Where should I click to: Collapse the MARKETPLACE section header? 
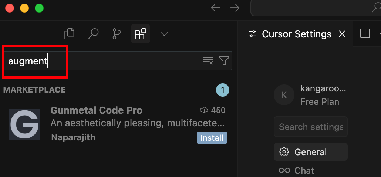click(x=34, y=90)
